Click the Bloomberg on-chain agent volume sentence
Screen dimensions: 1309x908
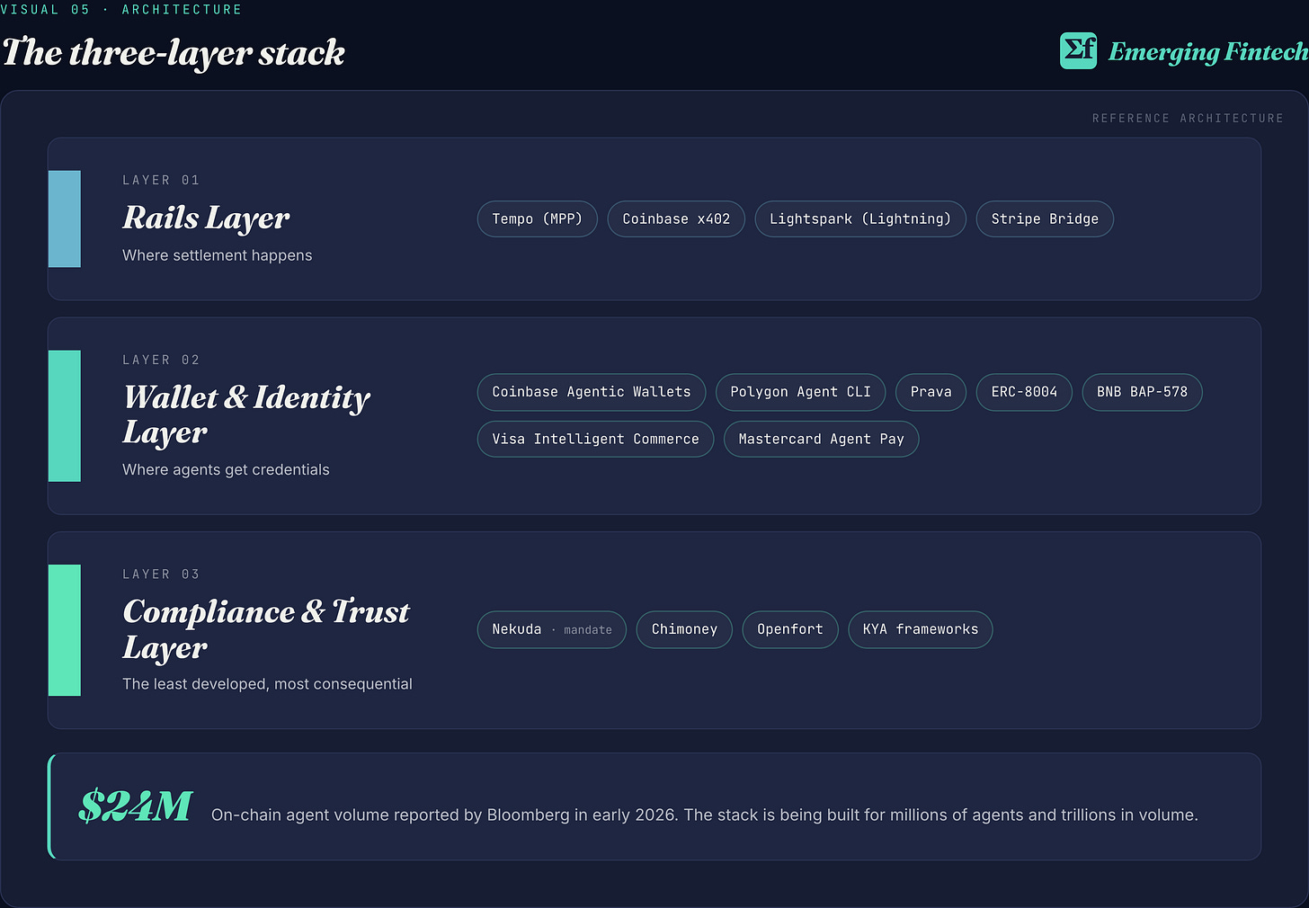[705, 815]
